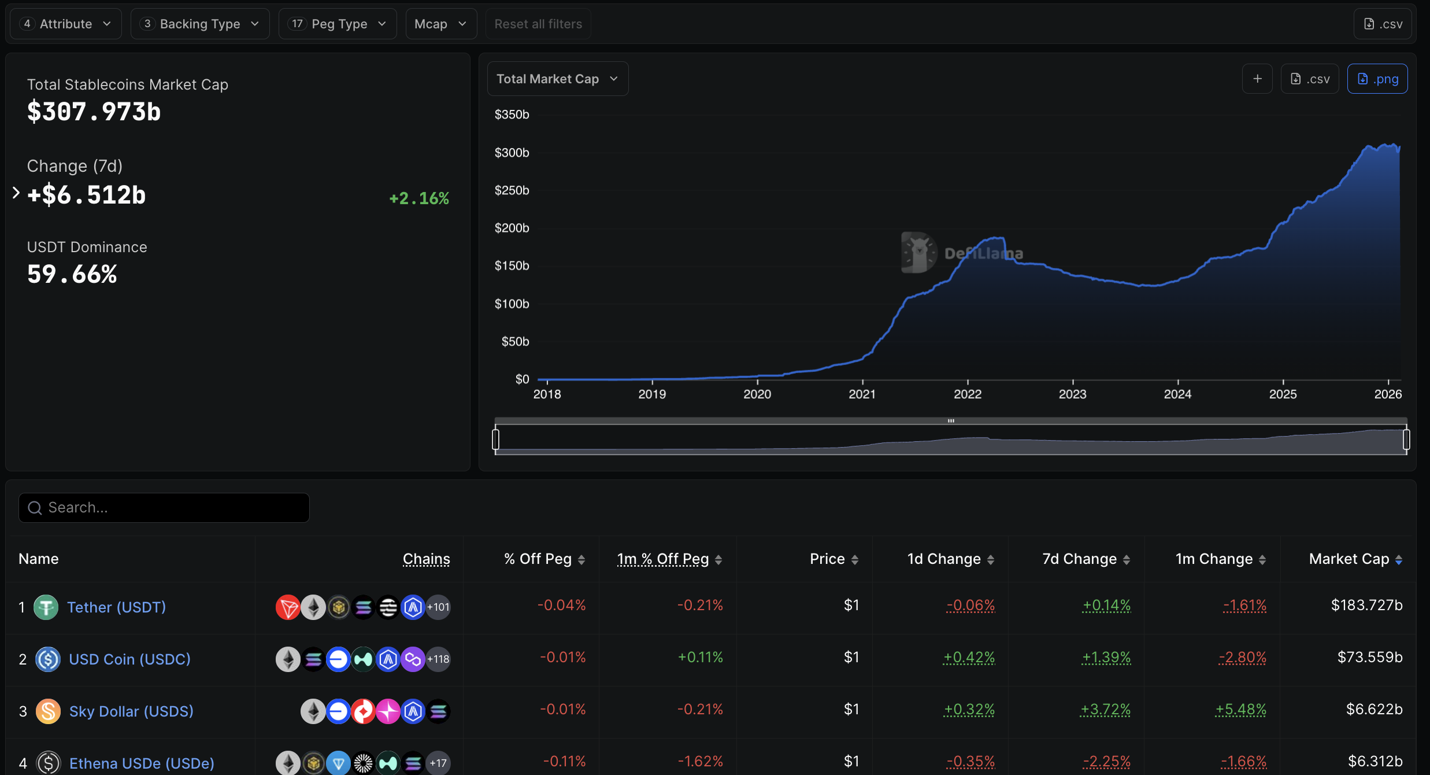This screenshot has height=775, width=1430.
Task: Click the +101 chains badge for Tether
Action: tap(438, 607)
